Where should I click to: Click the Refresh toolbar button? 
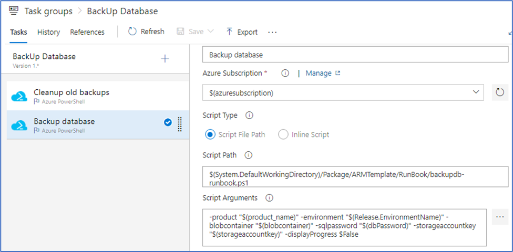(146, 31)
